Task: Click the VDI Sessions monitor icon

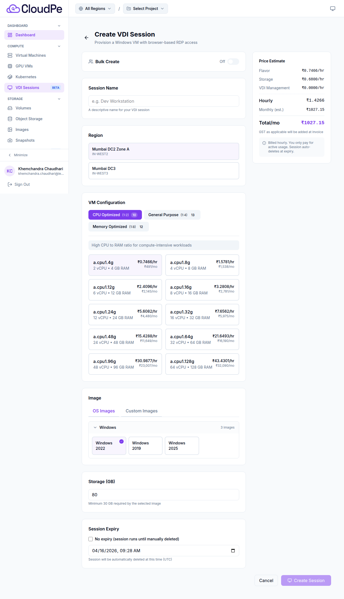Action: coord(10,88)
